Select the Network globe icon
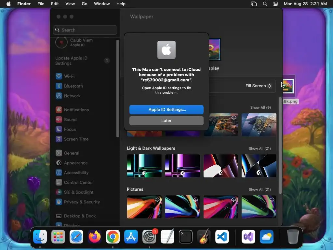Viewport: 333px width, 250px height. 59,96
